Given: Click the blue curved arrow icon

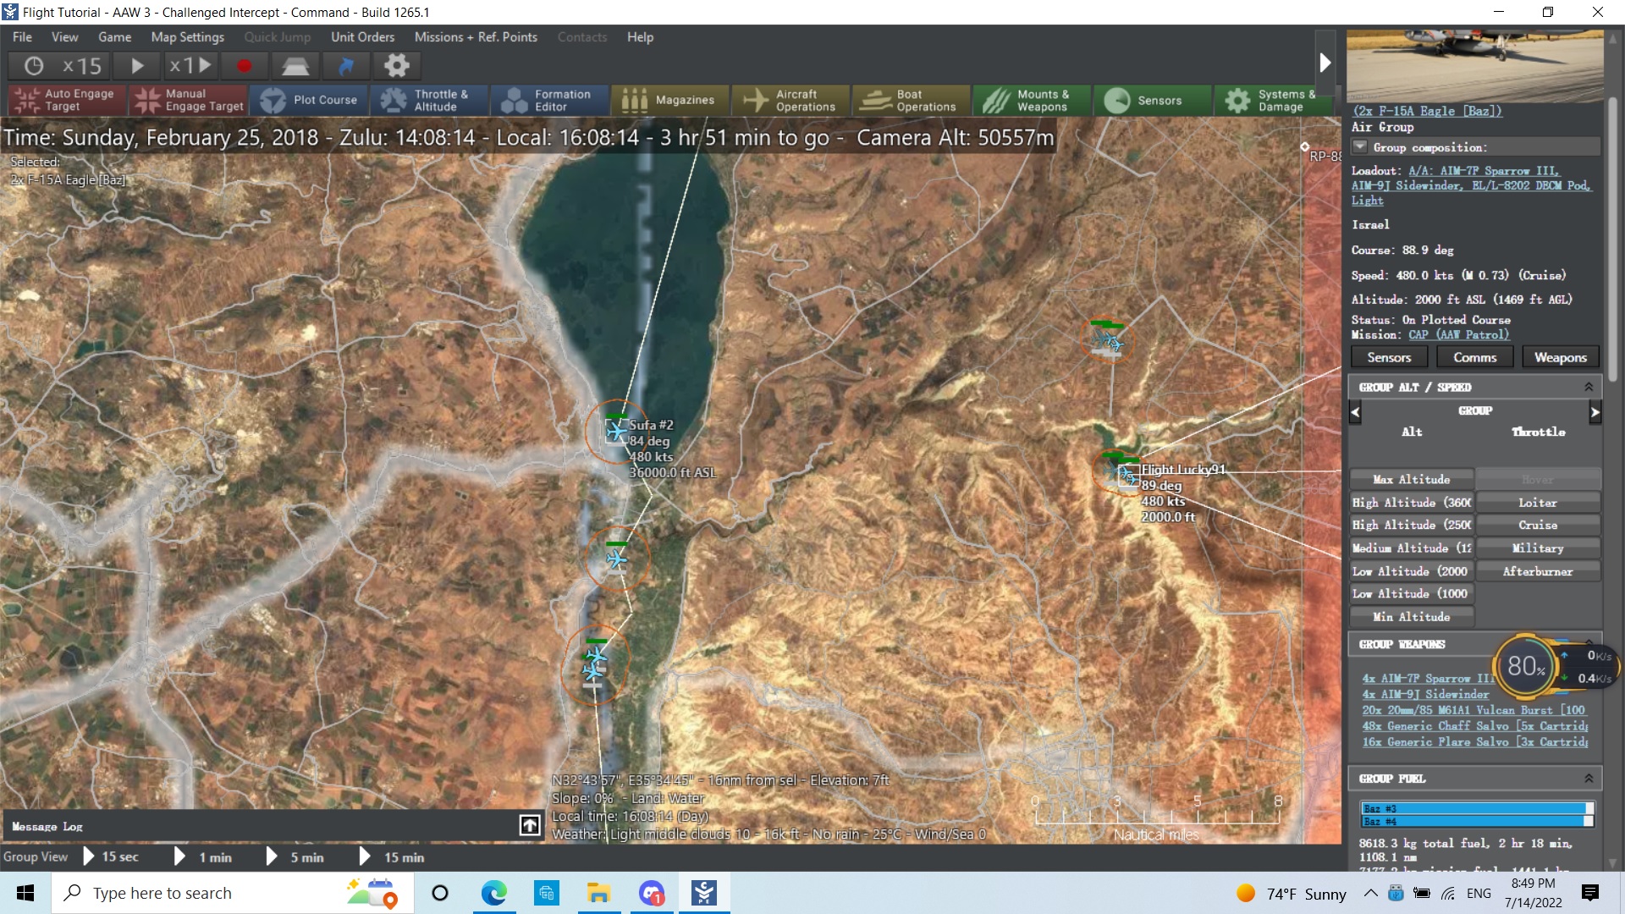Looking at the screenshot, I should (x=346, y=66).
